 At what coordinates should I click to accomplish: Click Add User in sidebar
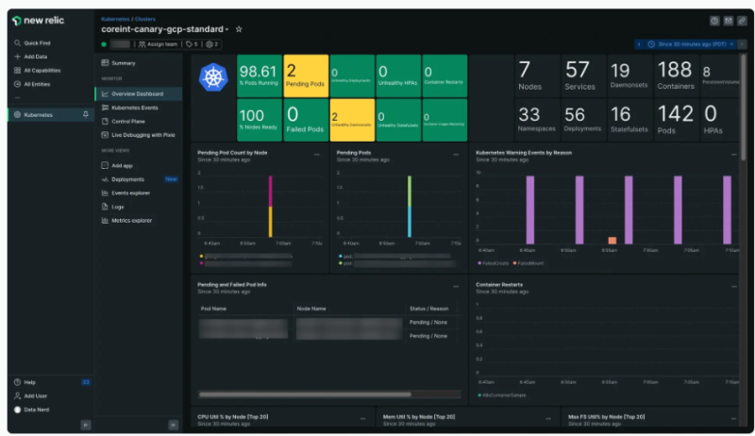click(31, 396)
